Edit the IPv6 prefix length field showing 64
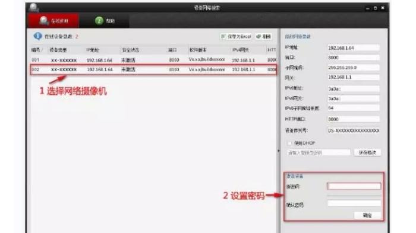The width and height of the screenshot is (416, 233). click(353, 108)
